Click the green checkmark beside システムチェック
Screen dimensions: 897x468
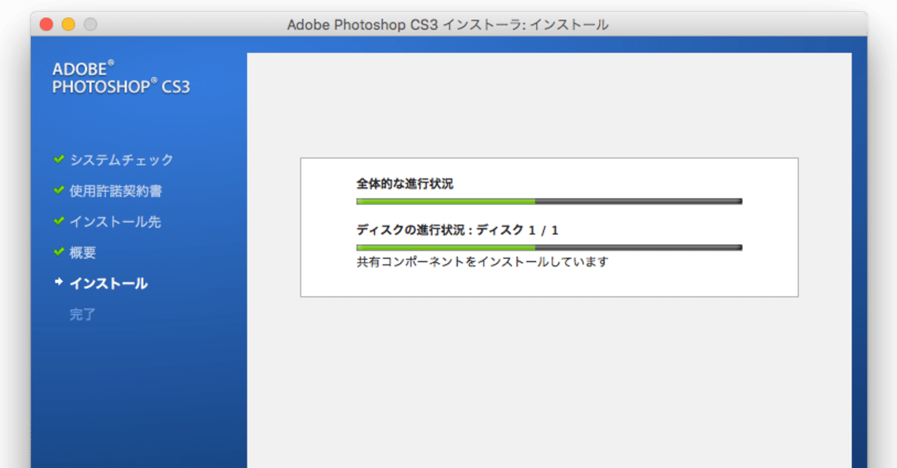58,159
